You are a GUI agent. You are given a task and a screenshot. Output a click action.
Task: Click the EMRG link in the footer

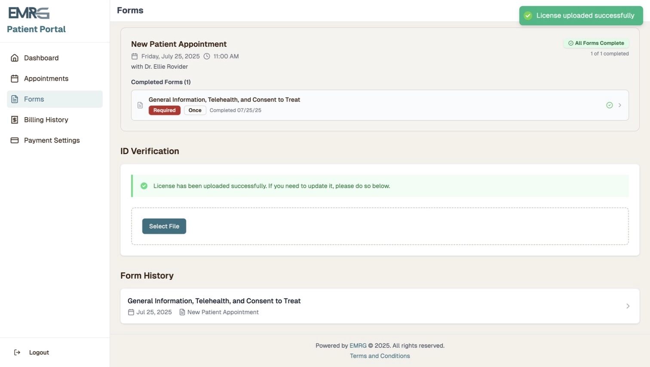pos(358,346)
